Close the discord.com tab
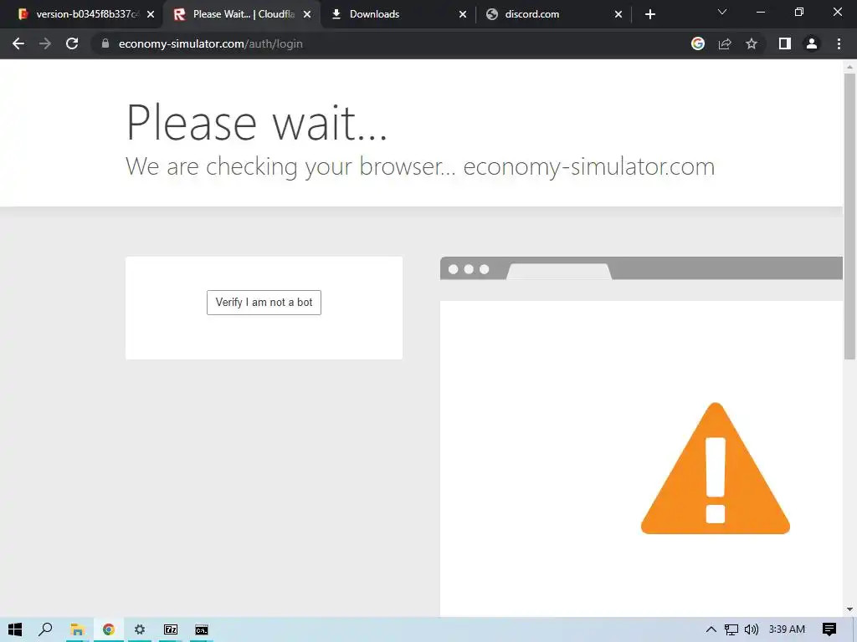Image resolution: width=857 pixels, height=642 pixels. [x=618, y=14]
